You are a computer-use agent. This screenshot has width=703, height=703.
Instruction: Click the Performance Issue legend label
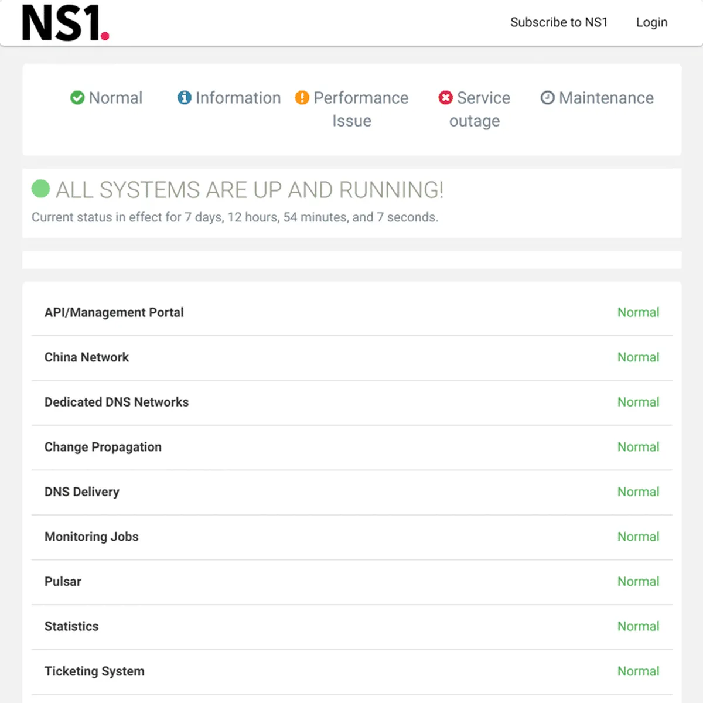pos(360,109)
